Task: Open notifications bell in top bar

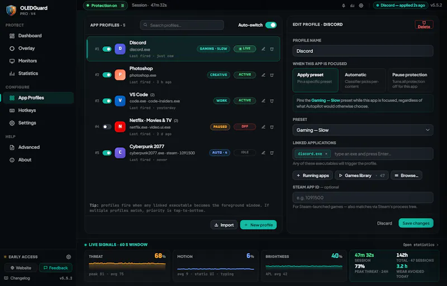Action: 344,6
